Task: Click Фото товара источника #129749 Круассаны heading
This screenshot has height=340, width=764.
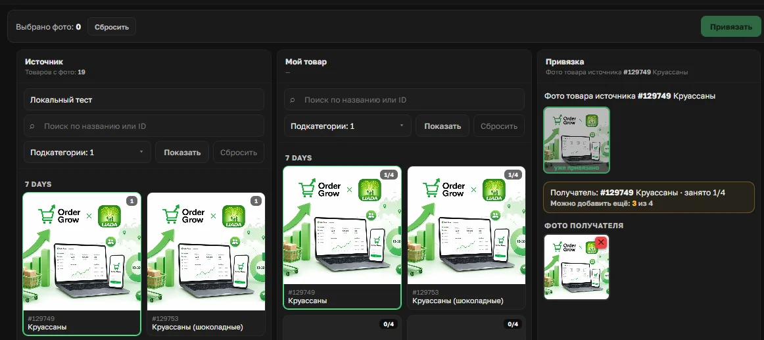Action: (629, 96)
